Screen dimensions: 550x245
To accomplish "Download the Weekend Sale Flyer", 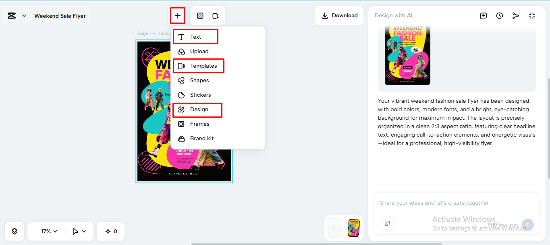I will (339, 15).
